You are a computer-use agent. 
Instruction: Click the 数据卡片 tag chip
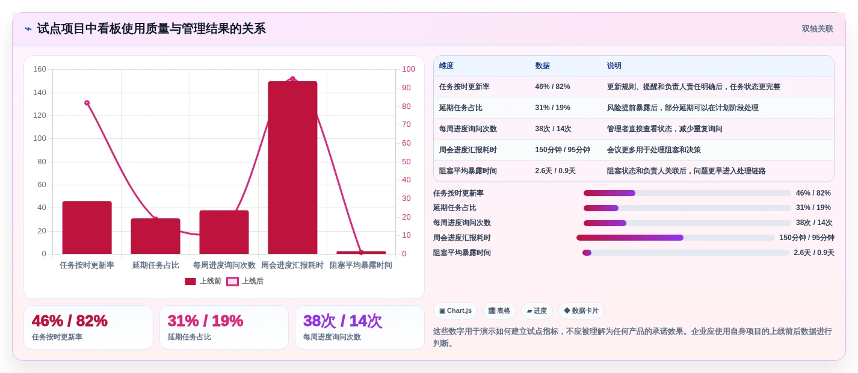point(581,311)
